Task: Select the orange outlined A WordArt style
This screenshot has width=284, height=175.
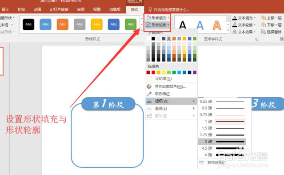Action: coord(216,25)
